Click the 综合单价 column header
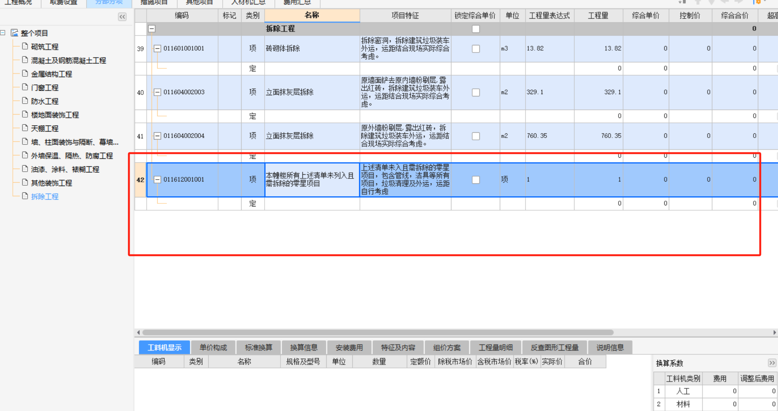Image resolution: width=778 pixels, height=411 pixels. 646,16
